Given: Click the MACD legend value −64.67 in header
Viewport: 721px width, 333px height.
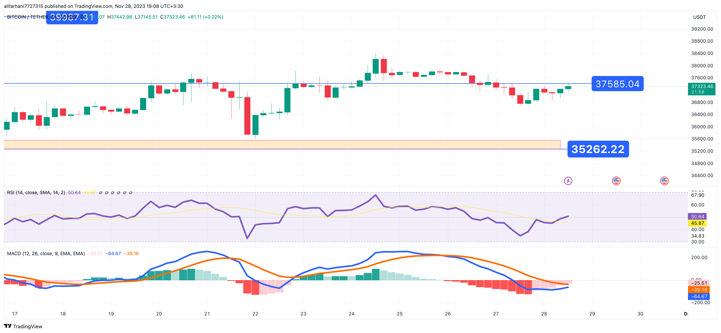Looking at the screenshot, I should pyautogui.click(x=113, y=253).
